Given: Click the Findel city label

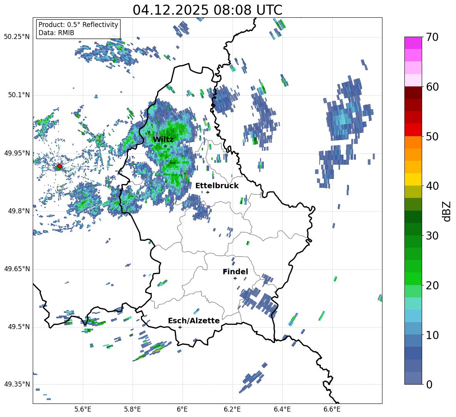Looking at the screenshot, I should [235, 272].
